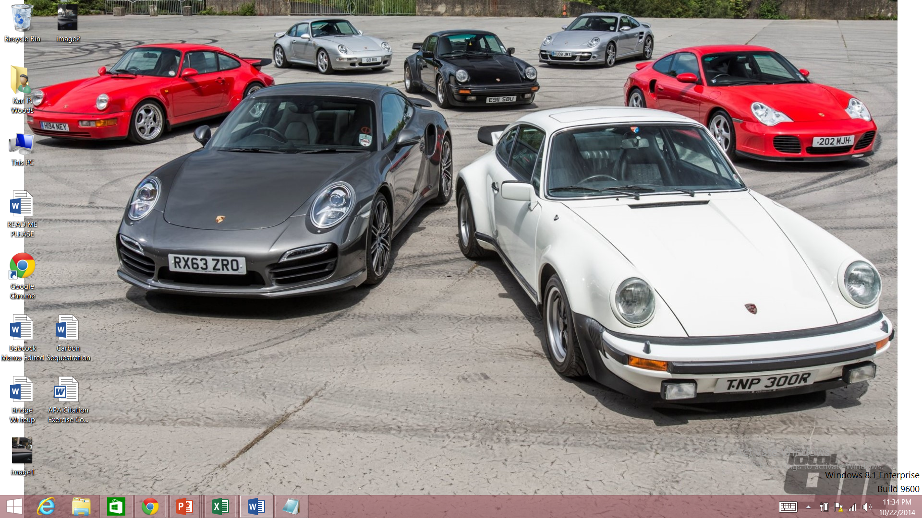Open the Karl P. Woods user folder

click(22, 90)
